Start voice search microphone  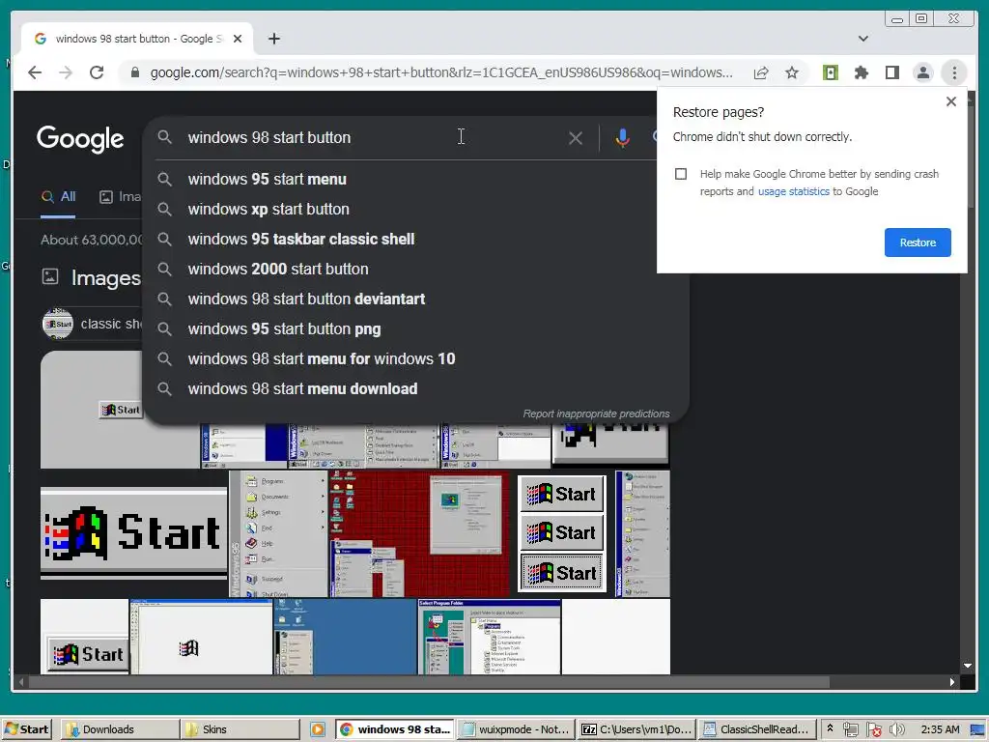tap(622, 138)
